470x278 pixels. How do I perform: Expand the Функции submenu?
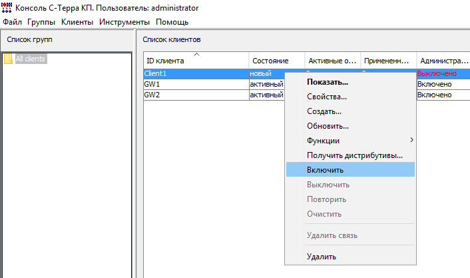click(x=350, y=141)
